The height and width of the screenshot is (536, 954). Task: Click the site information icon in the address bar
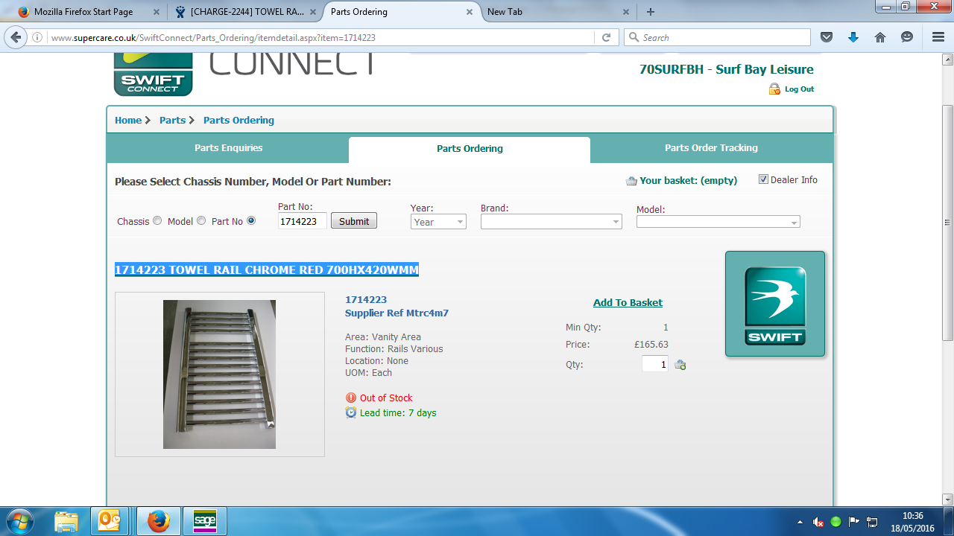[x=38, y=37]
